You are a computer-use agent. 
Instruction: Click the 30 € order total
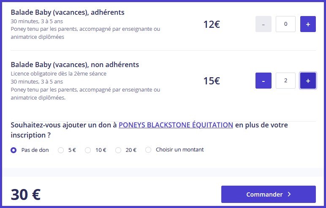point(25,194)
